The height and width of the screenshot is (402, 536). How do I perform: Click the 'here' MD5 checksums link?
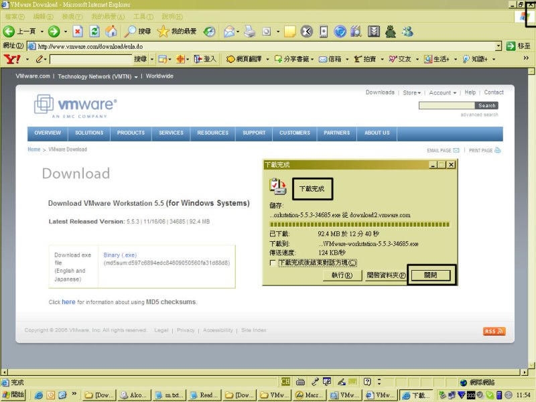pyautogui.click(x=68, y=302)
